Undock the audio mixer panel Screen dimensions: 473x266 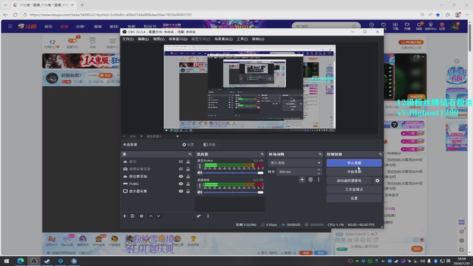point(262,154)
